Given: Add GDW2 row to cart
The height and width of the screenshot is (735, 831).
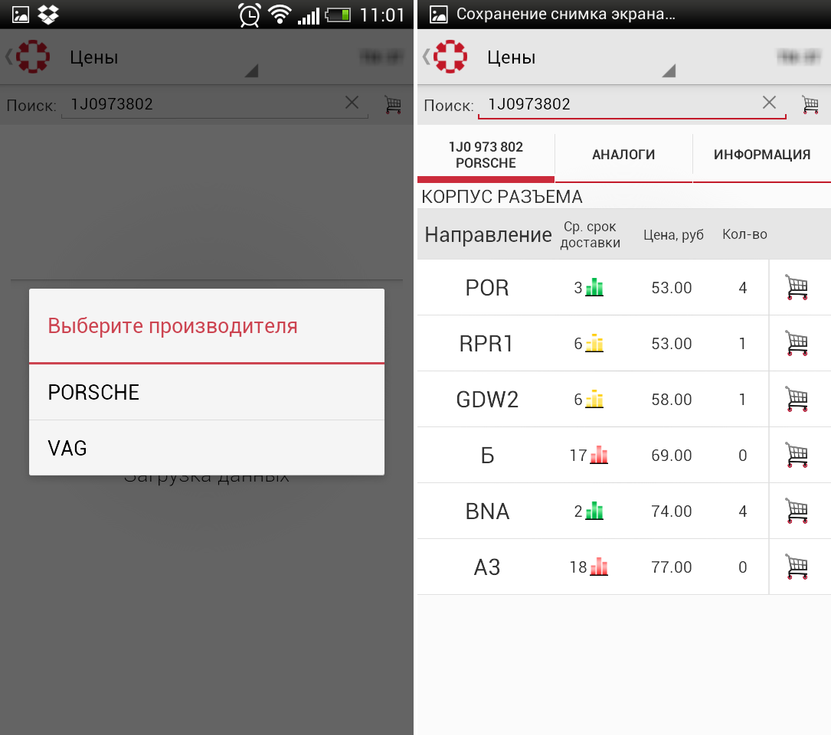Looking at the screenshot, I should point(797,399).
